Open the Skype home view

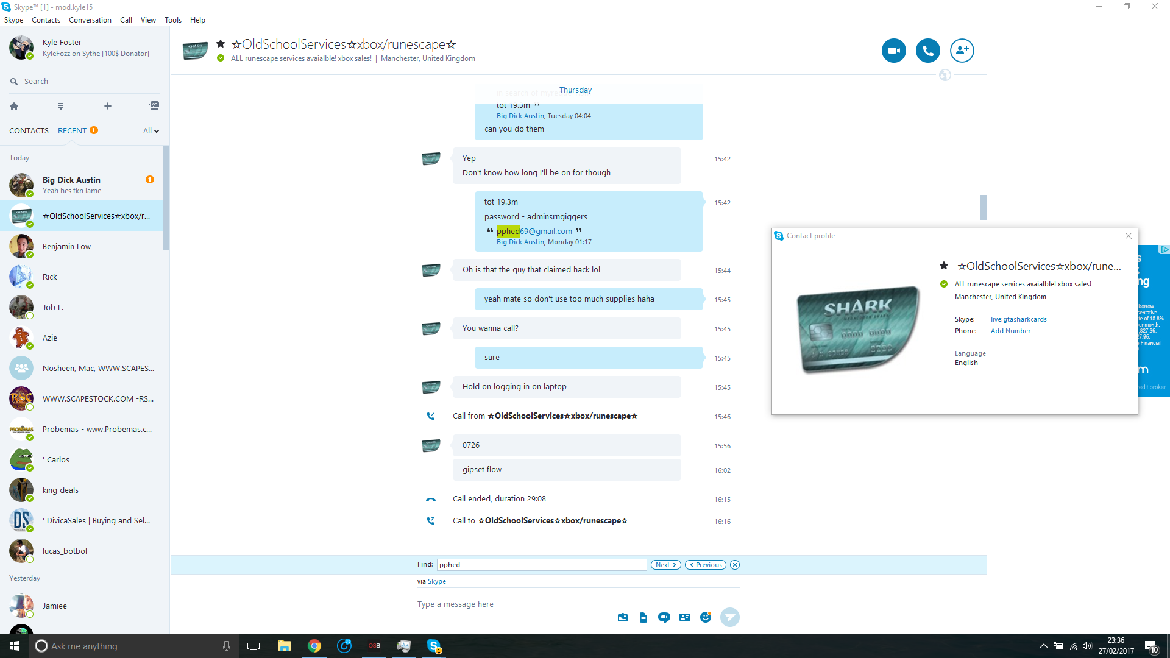pyautogui.click(x=14, y=106)
